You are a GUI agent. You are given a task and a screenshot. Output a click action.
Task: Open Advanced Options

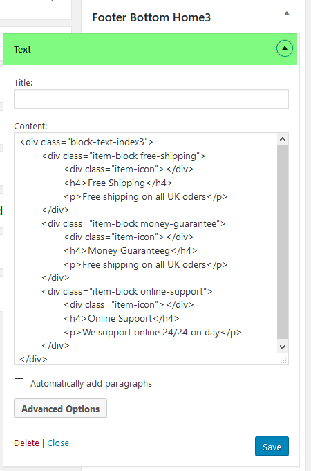[60, 409]
